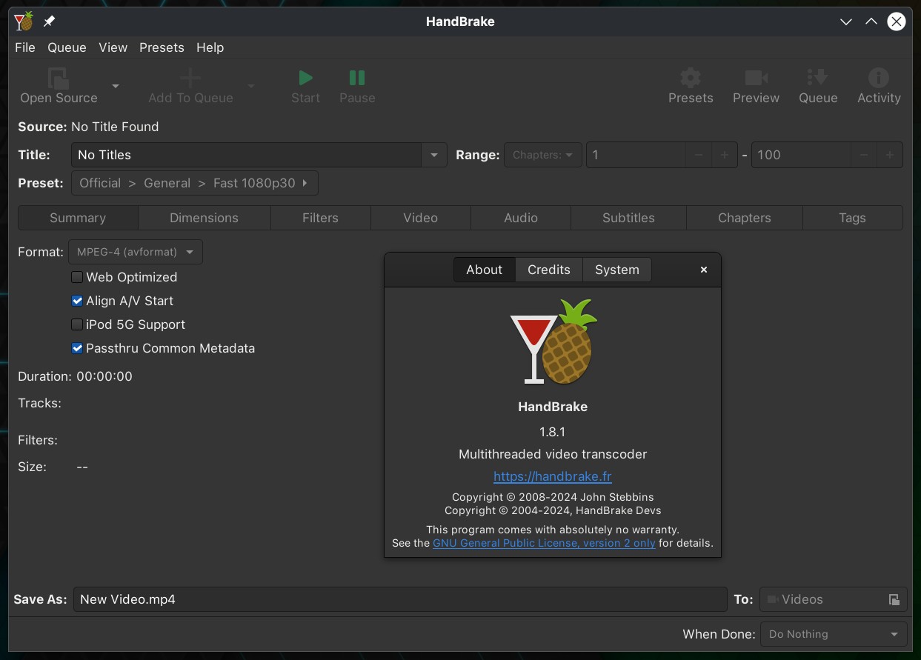921x660 pixels.
Task: Open the https://handbrake.fr link
Action: coord(553,476)
